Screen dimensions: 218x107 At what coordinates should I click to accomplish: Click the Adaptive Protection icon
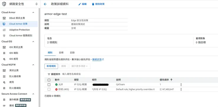[x=4, y=30]
